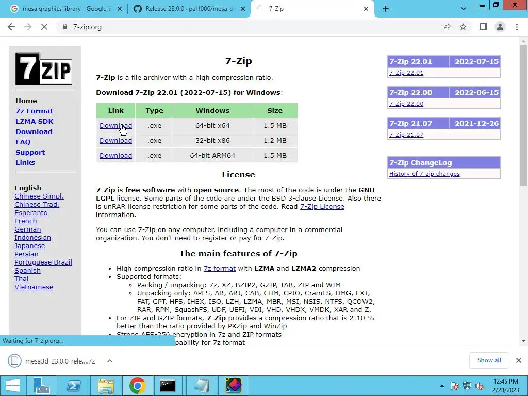Open Command Prompt from taskbar

point(168,386)
